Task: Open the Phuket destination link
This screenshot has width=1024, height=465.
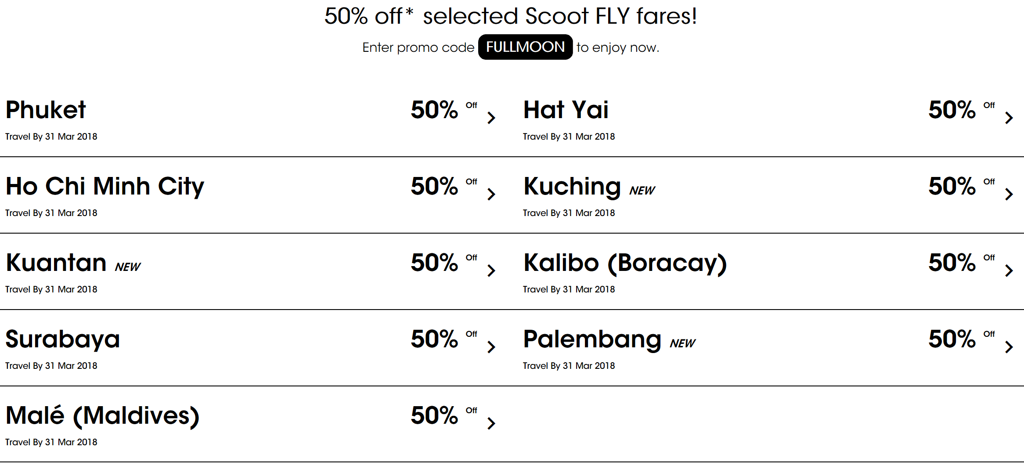Action: tap(46, 110)
